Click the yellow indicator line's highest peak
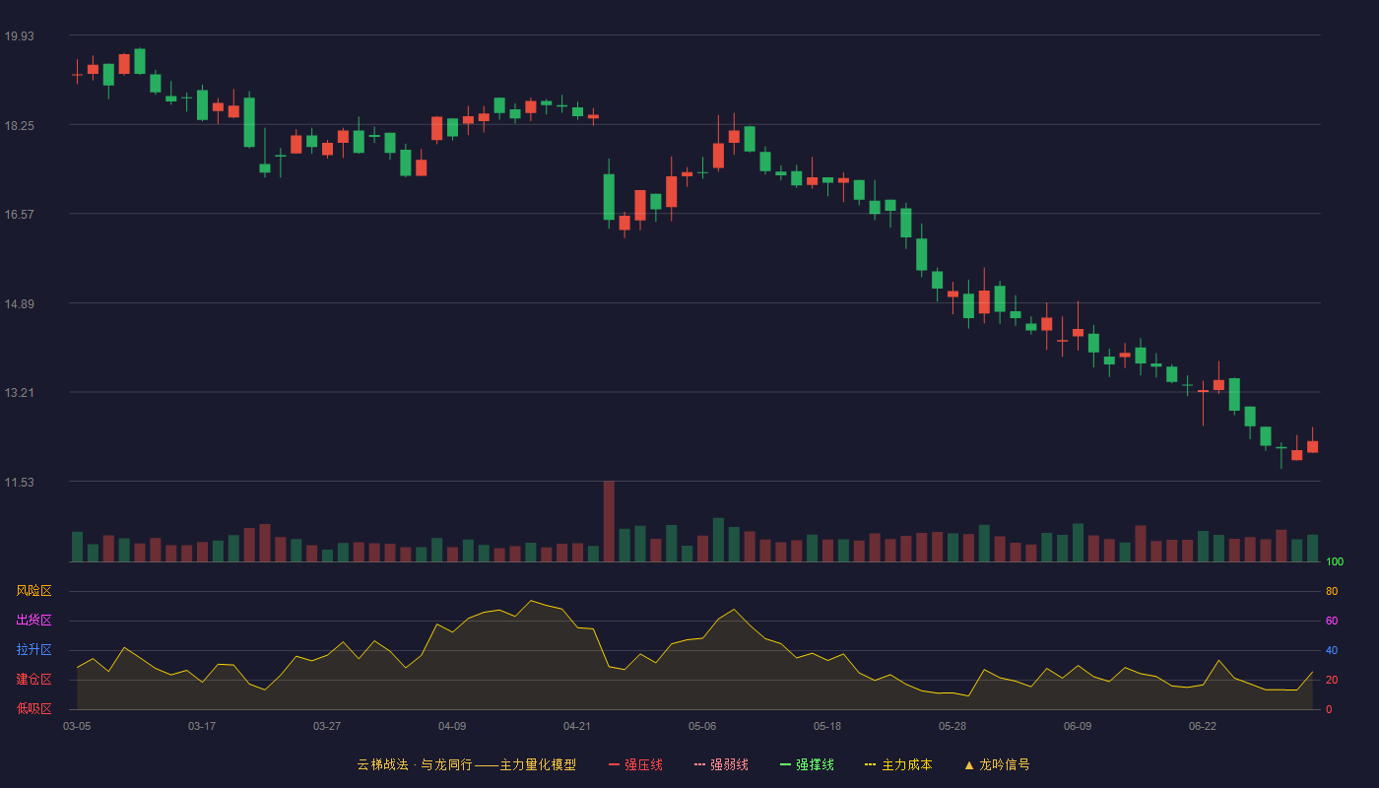This screenshot has width=1379, height=788. [x=531, y=601]
